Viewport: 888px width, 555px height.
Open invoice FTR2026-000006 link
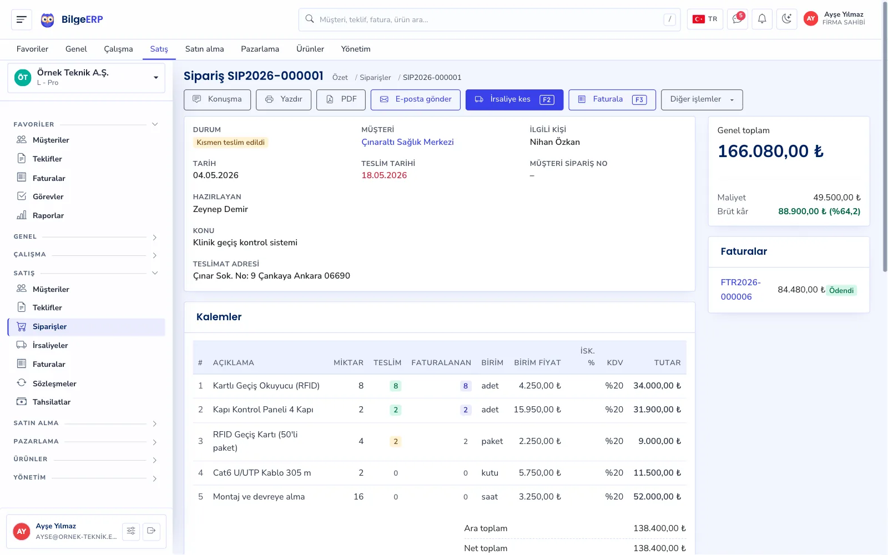pos(741,290)
